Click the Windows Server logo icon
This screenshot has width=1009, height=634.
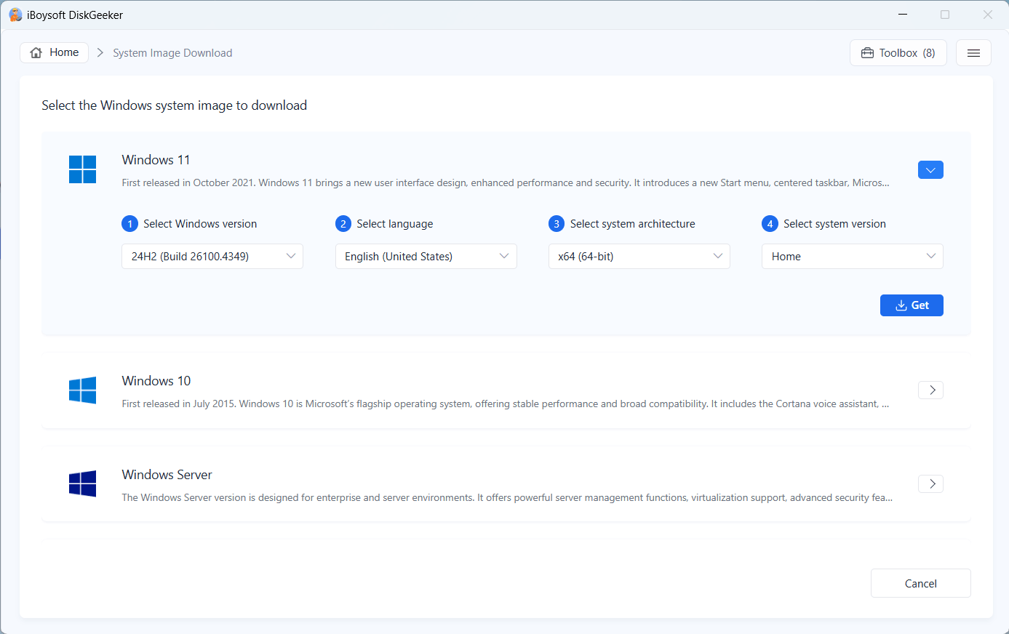pos(82,484)
